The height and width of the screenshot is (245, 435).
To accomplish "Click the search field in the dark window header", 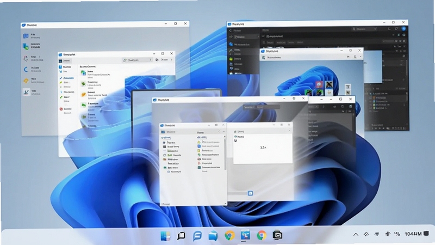I will pyautogui.click(x=364, y=29).
